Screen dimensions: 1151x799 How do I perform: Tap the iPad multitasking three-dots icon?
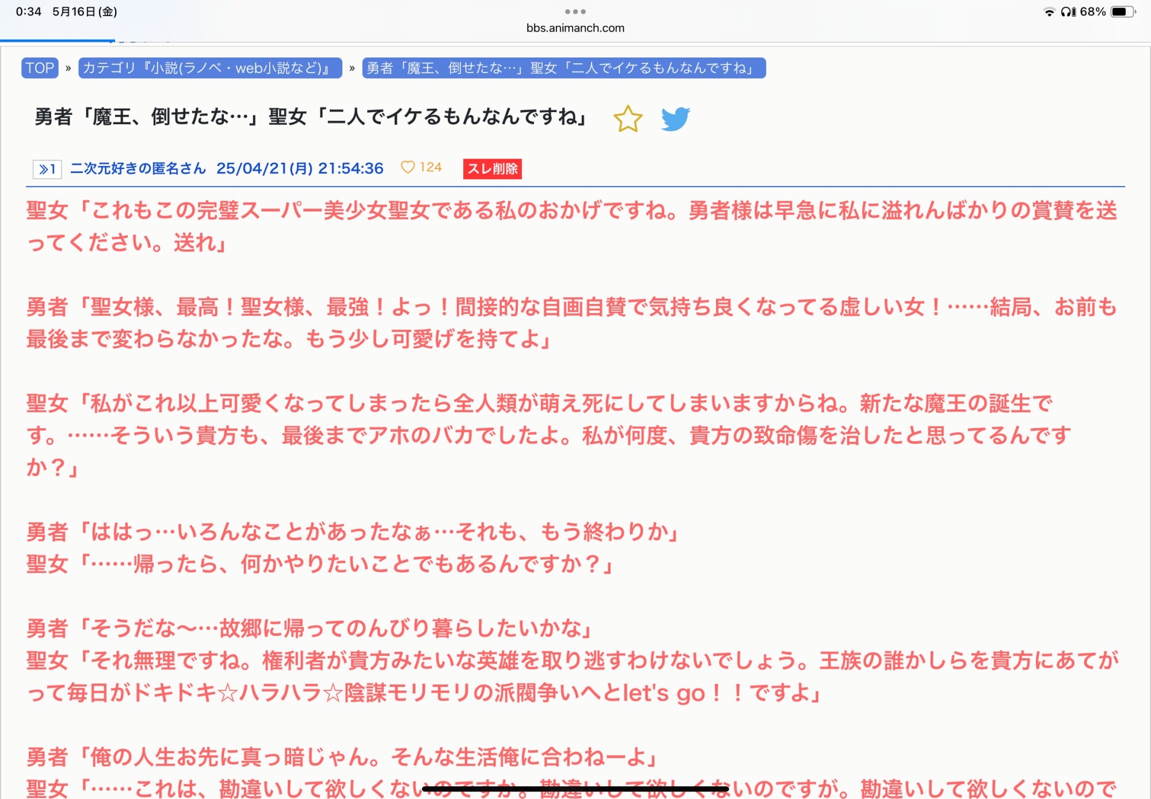tap(575, 11)
